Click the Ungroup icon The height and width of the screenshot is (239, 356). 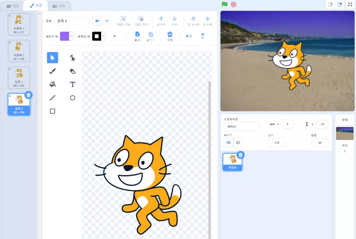coord(141,19)
